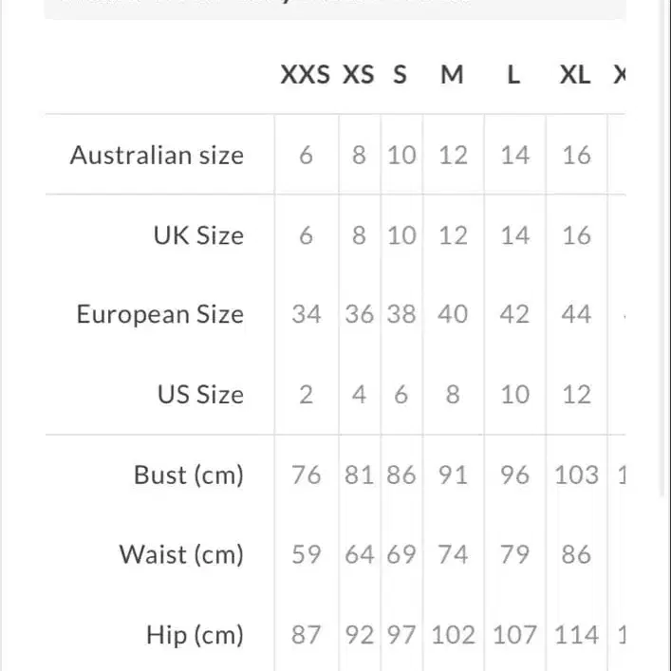Click the XS column header
This screenshot has height=671, width=671.
coord(358,75)
